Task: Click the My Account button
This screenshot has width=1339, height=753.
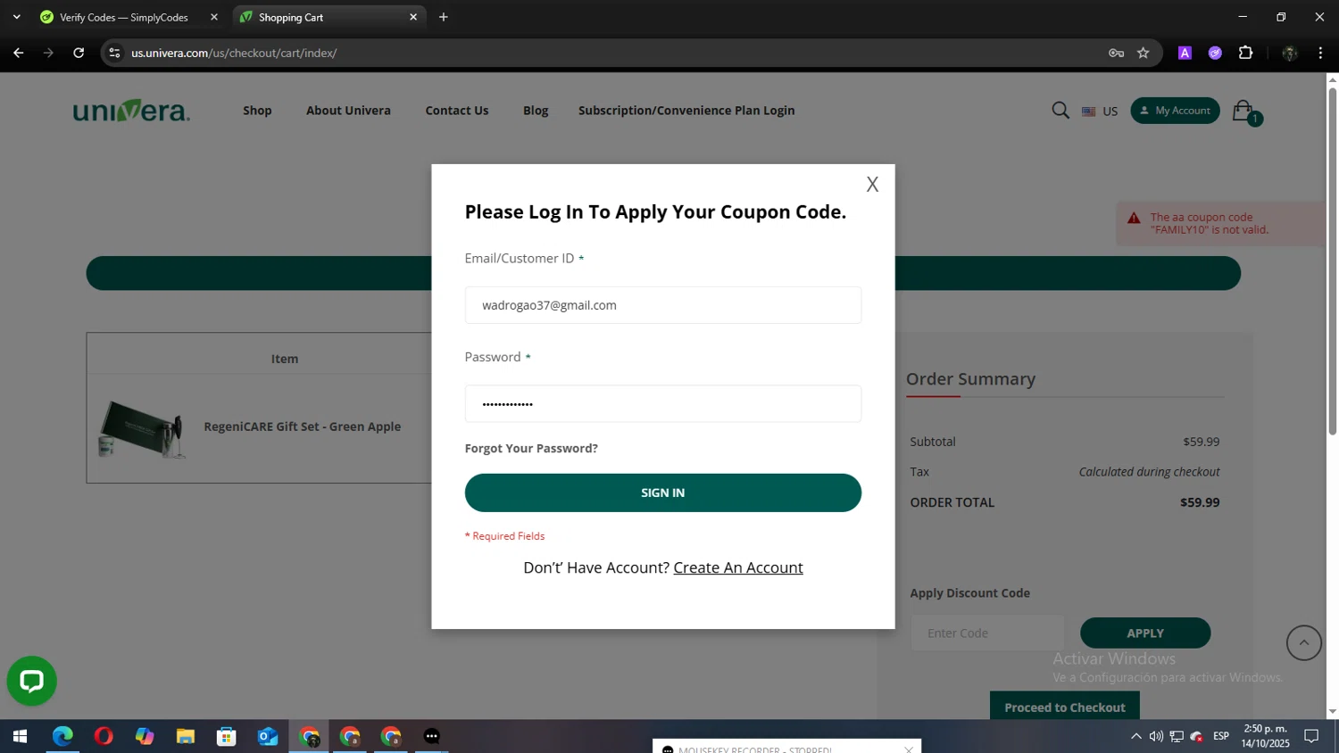Action: coord(1175,111)
